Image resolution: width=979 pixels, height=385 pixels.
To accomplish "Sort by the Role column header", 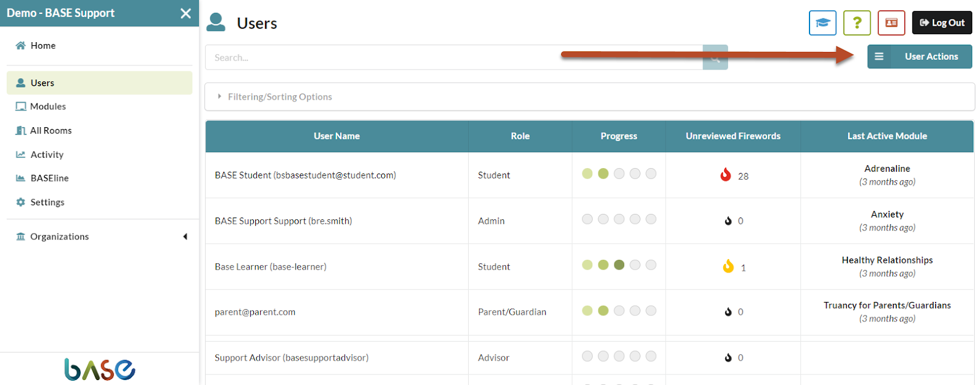I will [x=520, y=136].
